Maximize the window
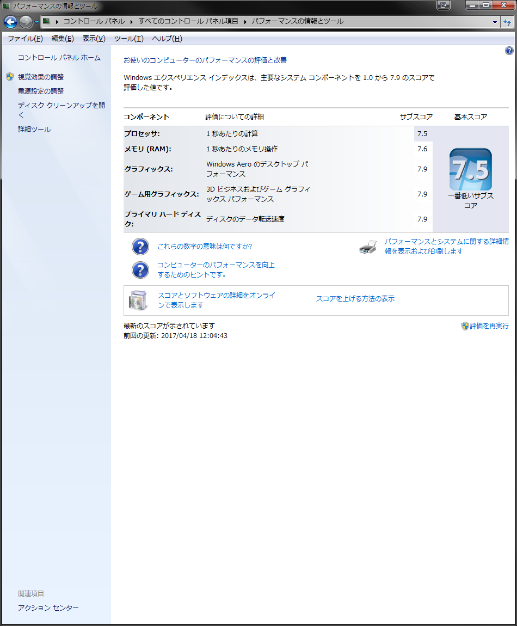Viewport: 517px width, 626px height. click(485, 5)
